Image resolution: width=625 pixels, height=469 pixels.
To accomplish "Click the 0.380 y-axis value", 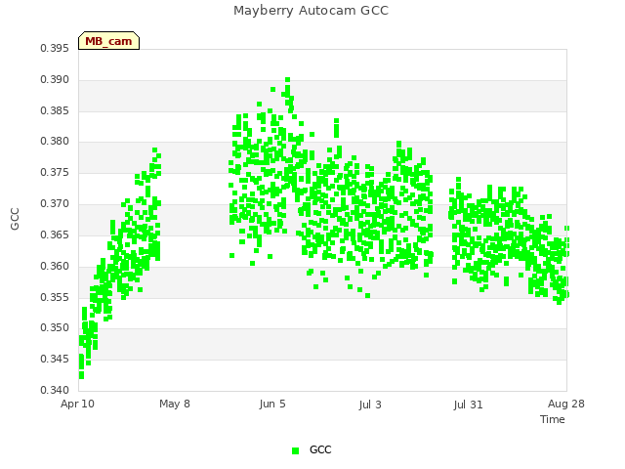I will [55, 142].
